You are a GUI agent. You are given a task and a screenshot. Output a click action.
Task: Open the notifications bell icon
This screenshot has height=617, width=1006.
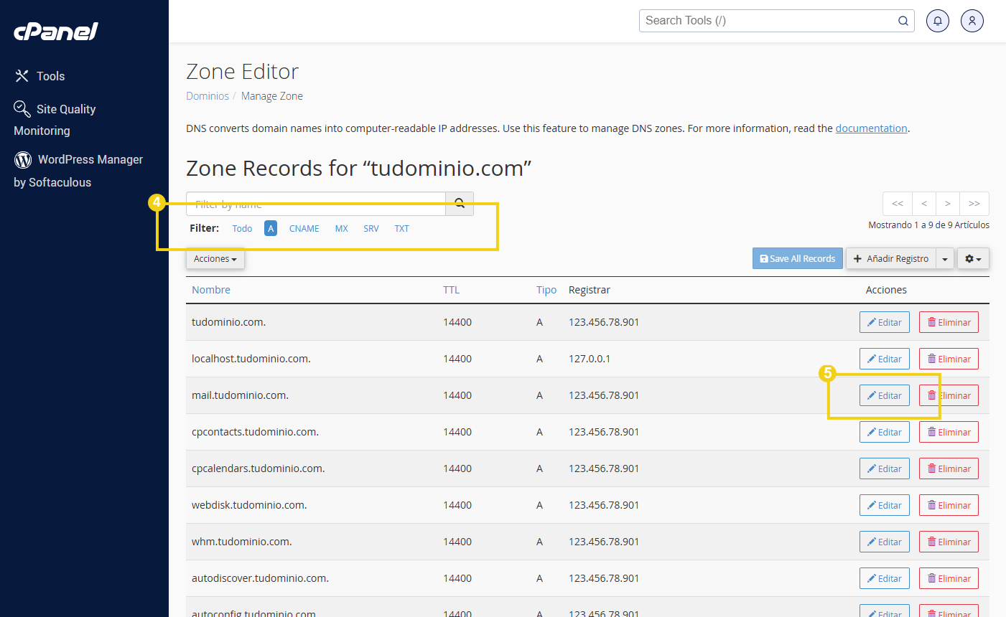click(937, 21)
